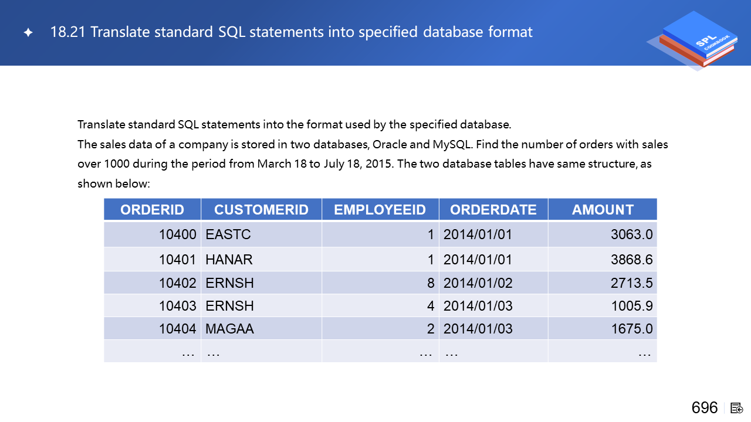This screenshot has width=751, height=422.
Task: Select the ORDERDATE column header
Action: point(493,210)
